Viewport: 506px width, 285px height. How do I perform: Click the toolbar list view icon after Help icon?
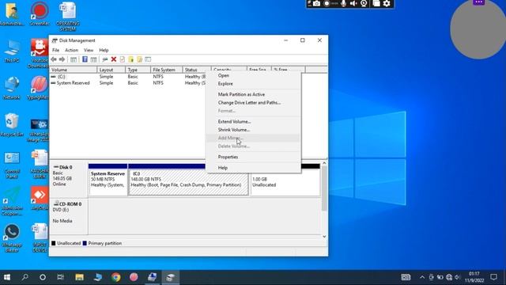[93, 59]
